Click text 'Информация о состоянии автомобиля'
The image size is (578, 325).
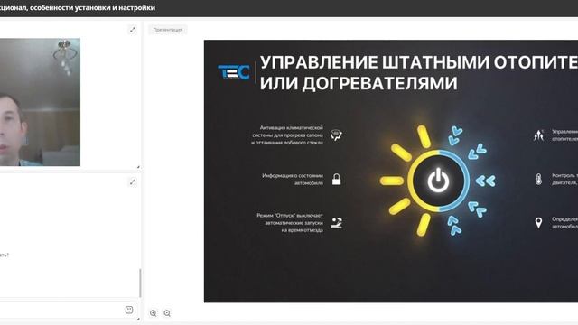point(293,179)
